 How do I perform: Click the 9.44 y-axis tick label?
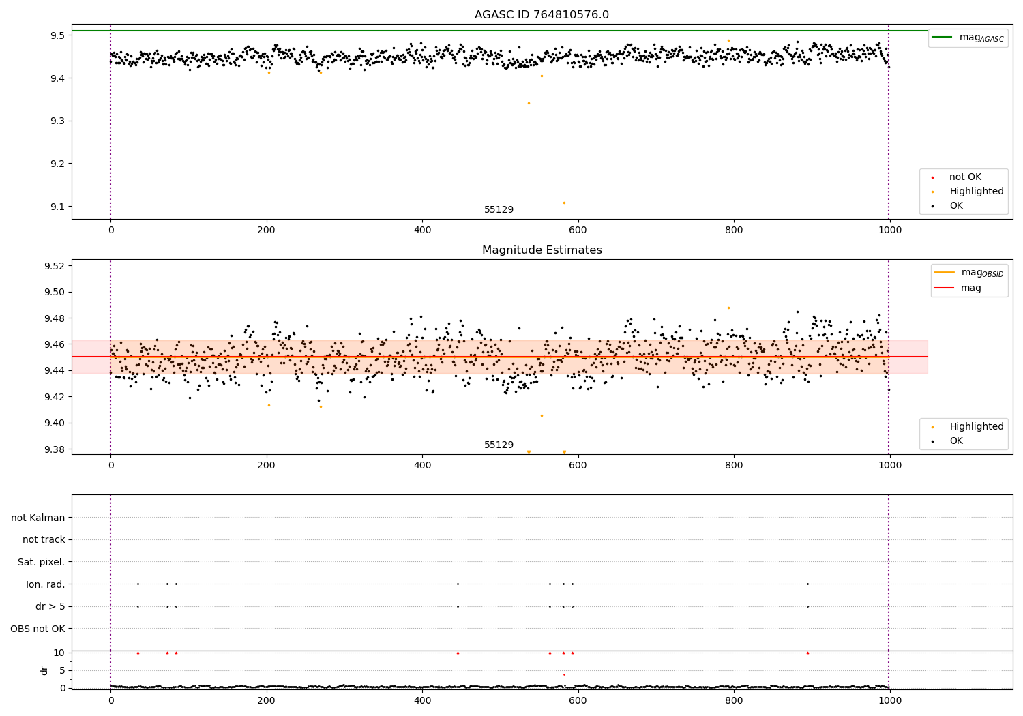point(55,370)
